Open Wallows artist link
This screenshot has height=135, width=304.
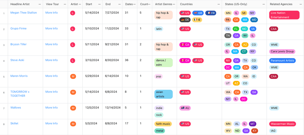(16, 107)
